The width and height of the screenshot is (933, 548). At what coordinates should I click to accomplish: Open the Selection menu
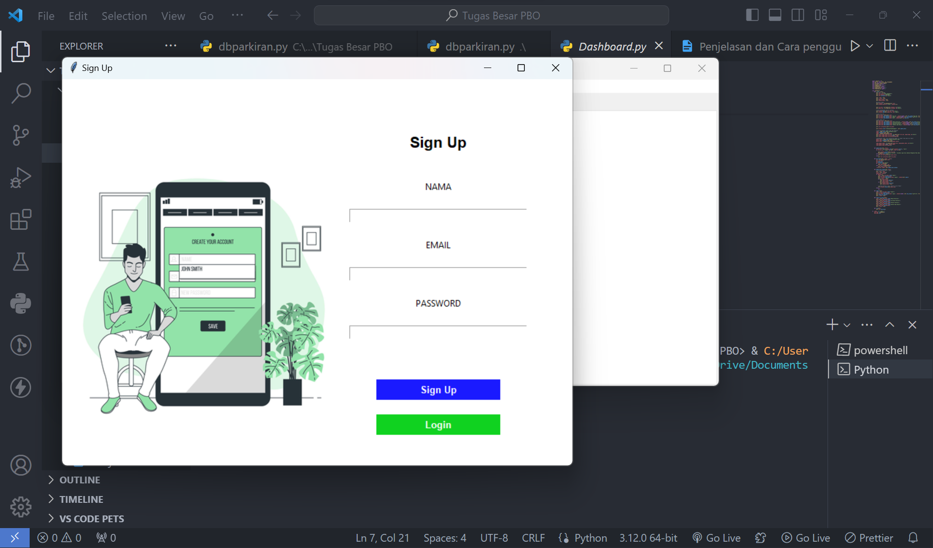124,16
